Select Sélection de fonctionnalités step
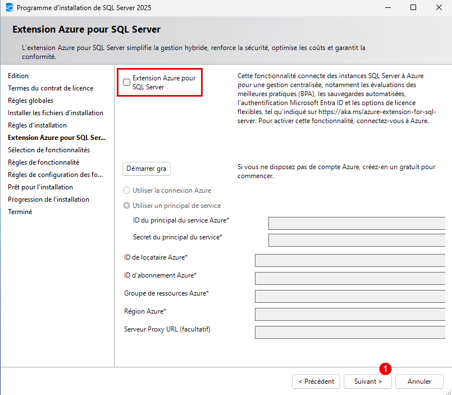 point(49,150)
